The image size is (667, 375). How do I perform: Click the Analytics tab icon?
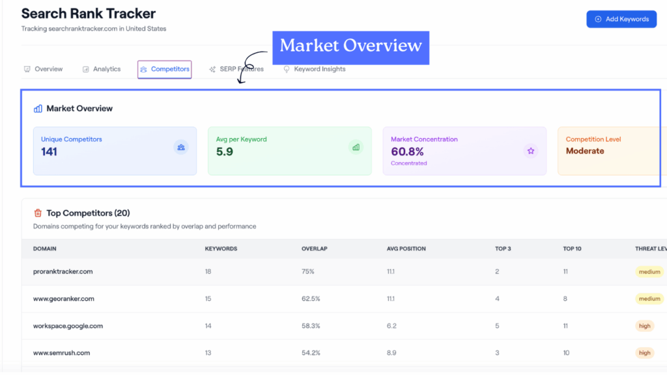coord(86,69)
